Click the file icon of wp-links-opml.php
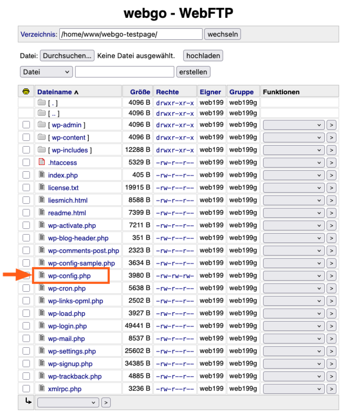Viewport: 347px width, 419px height. pos(42,300)
